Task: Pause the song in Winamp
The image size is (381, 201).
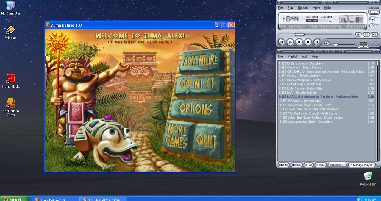Action: tap(299, 42)
